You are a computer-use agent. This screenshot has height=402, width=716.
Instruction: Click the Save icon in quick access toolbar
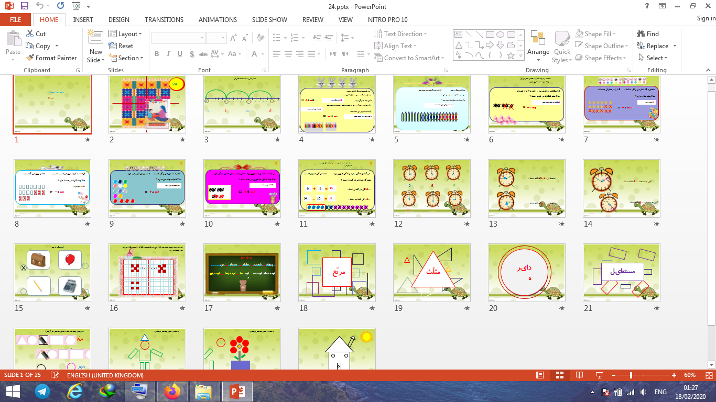point(24,6)
